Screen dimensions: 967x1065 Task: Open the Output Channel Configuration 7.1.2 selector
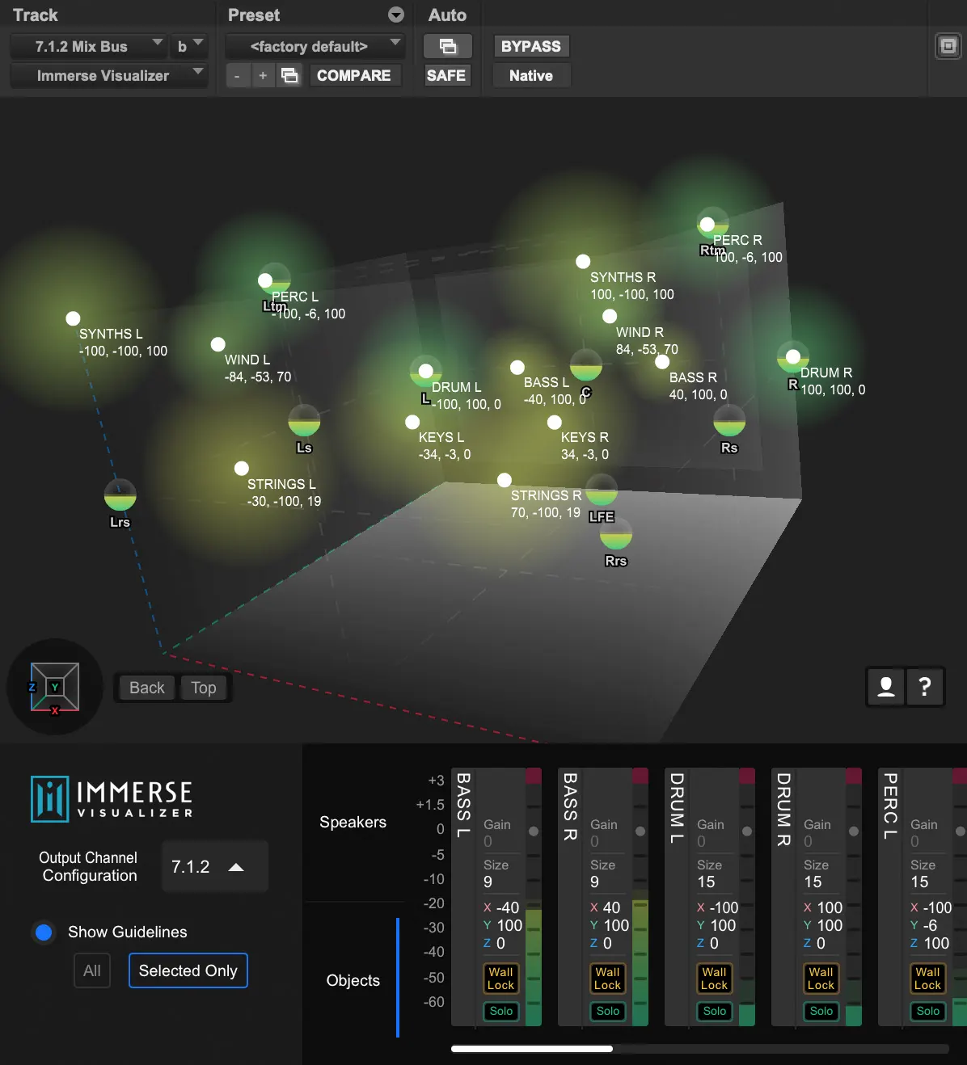214,865
